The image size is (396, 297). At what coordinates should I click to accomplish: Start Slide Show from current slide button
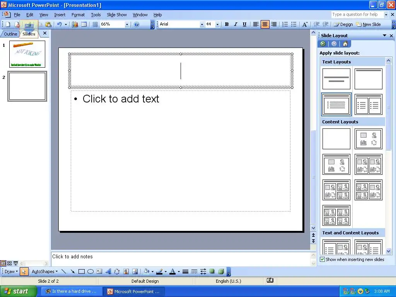click(15, 263)
